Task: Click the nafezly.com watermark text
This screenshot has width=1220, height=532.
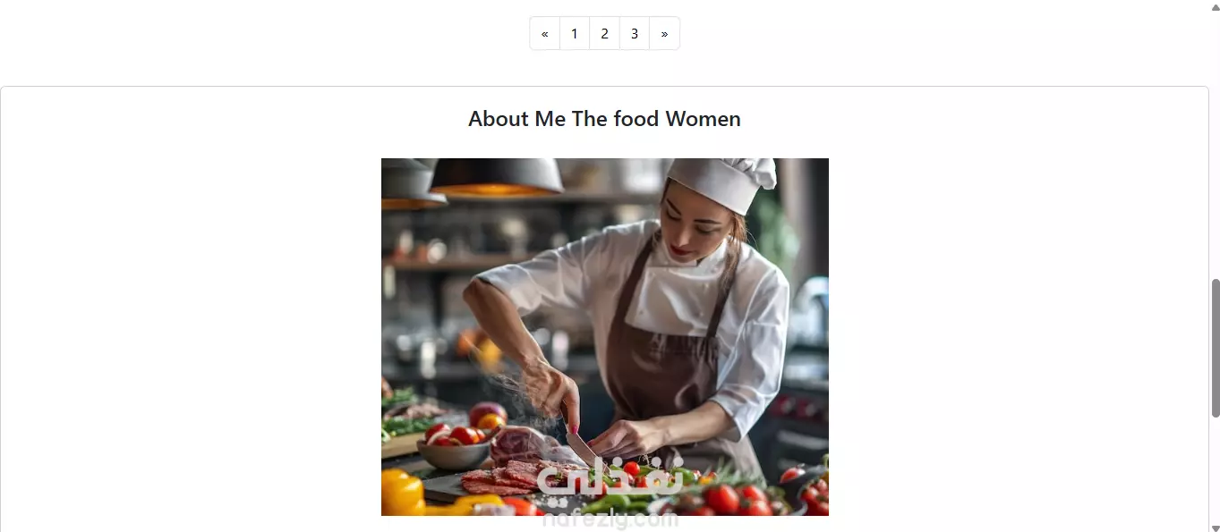Action: pyautogui.click(x=610, y=518)
